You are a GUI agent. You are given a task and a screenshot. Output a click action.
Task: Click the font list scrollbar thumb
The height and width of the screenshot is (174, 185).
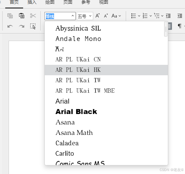tap(166, 29)
